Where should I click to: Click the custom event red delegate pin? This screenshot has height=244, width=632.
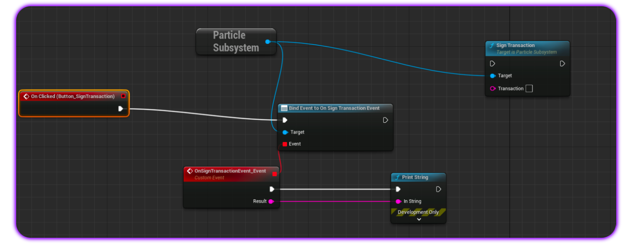pos(274,174)
